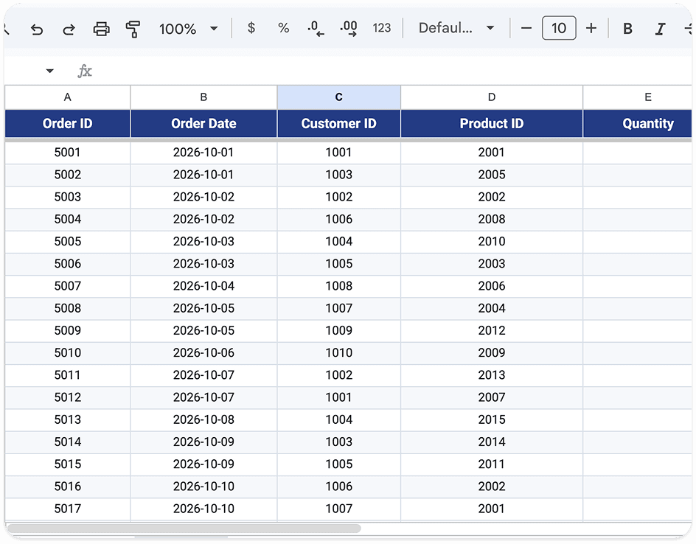Decrease font size with minus button
Image resolution: width=696 pixels, height=544 pixels.
(x=526, y=29)
